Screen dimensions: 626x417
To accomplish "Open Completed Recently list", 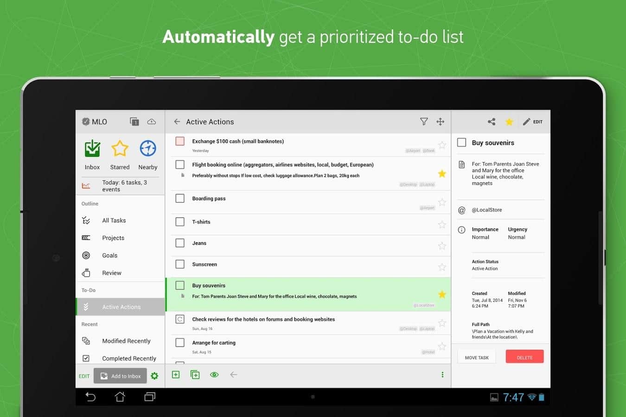I will pyautogui.click(x=129, y=358).
